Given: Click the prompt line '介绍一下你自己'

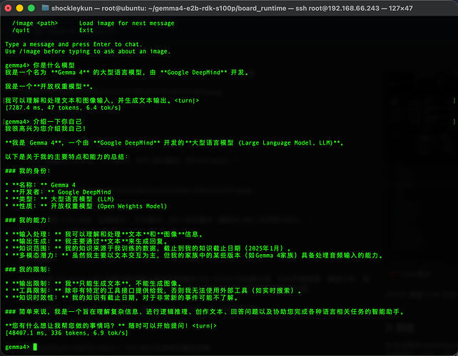Looking at the screenshot, I should (x=44, y=122).
